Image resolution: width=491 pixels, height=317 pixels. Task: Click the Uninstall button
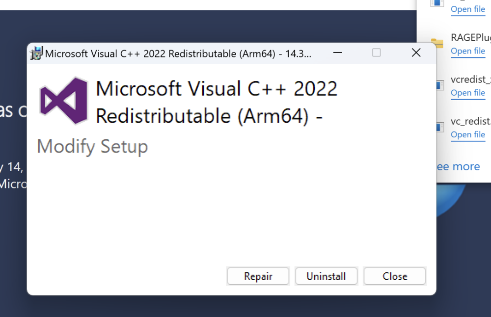tap(326, 276)
